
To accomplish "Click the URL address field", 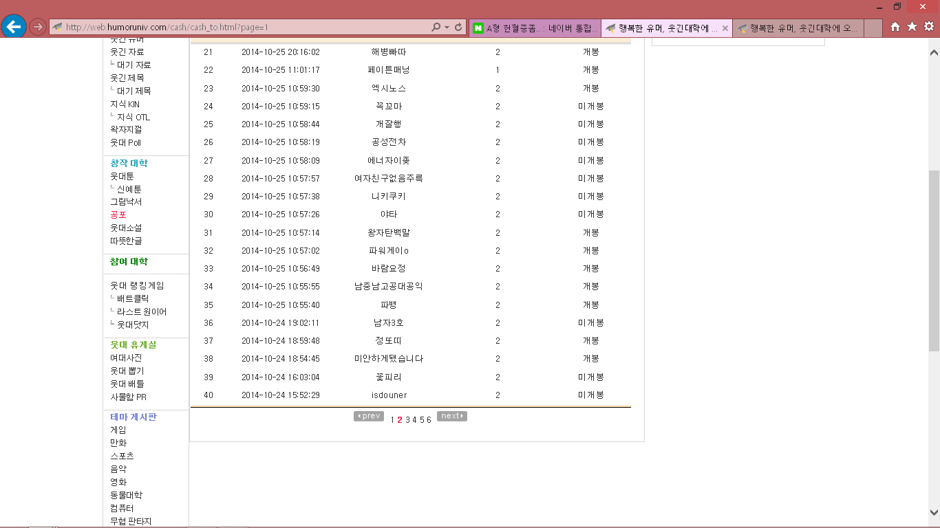I will 241,27.
